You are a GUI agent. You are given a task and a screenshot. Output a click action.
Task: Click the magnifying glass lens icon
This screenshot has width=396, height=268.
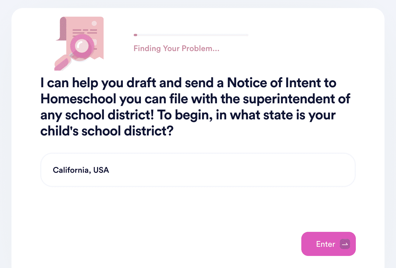82,47
